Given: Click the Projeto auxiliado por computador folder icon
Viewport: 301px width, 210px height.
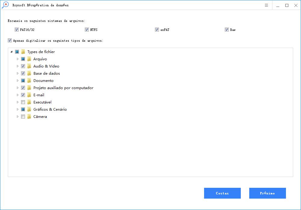Looking at the screenshot, I should 29,88.
